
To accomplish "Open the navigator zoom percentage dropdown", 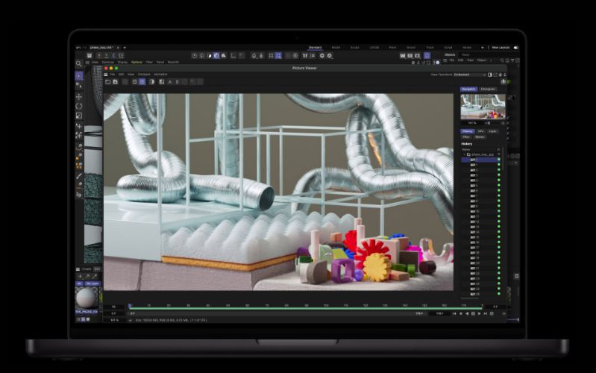I will coord(473,123).
